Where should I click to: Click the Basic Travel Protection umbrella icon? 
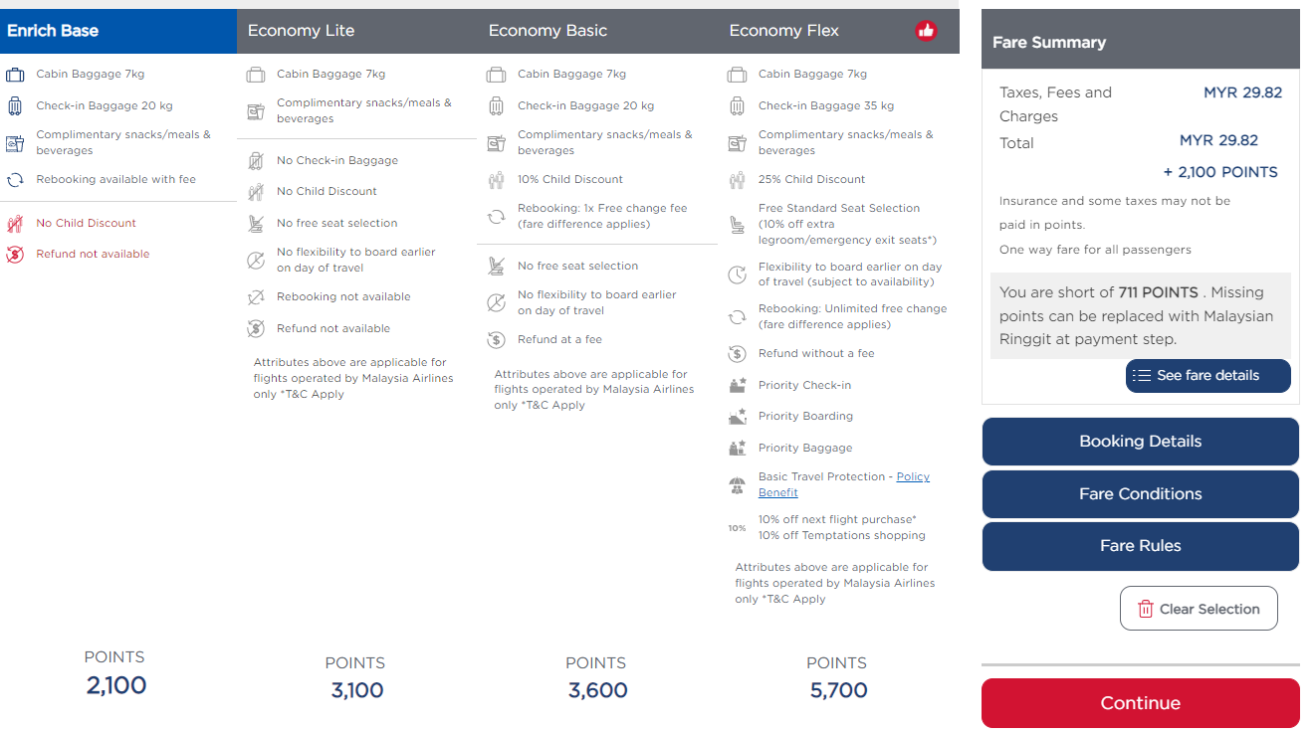click(x=737, y=482)
